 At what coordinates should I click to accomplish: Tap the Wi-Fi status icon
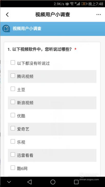[x=72, y=4]
